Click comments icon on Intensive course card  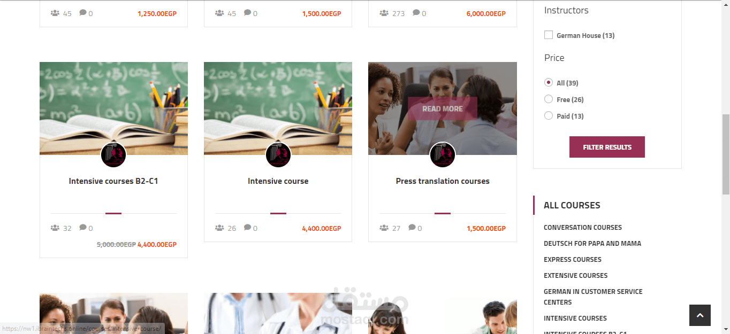click(x=247, y=228)
